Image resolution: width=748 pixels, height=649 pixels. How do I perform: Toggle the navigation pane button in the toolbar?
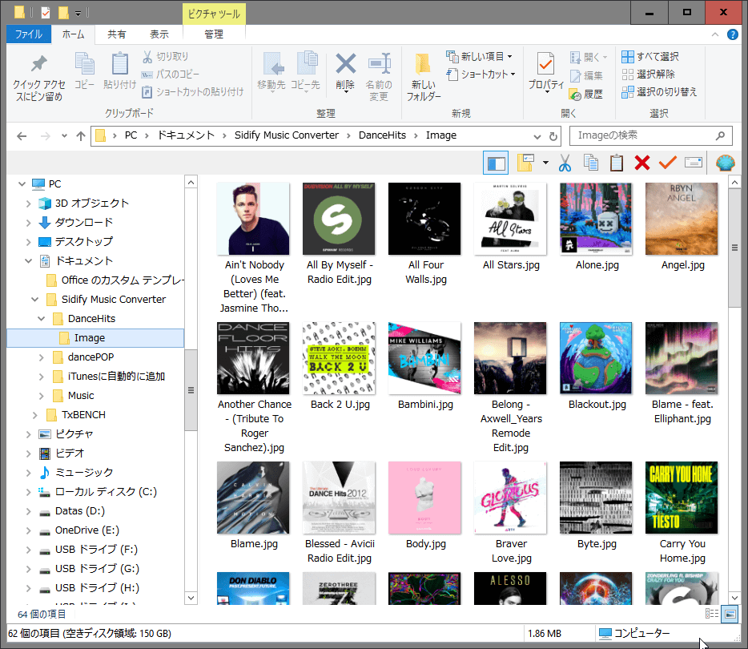[x=496, y=163]
